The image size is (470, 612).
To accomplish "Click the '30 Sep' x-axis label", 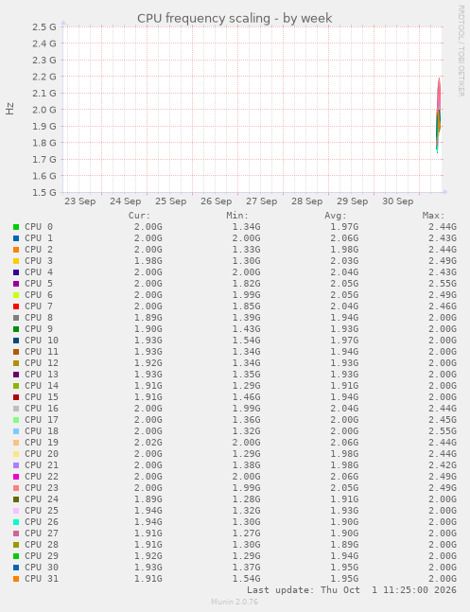I will [398, 201].
